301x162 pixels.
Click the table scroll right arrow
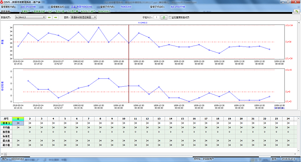pos(295,154)
